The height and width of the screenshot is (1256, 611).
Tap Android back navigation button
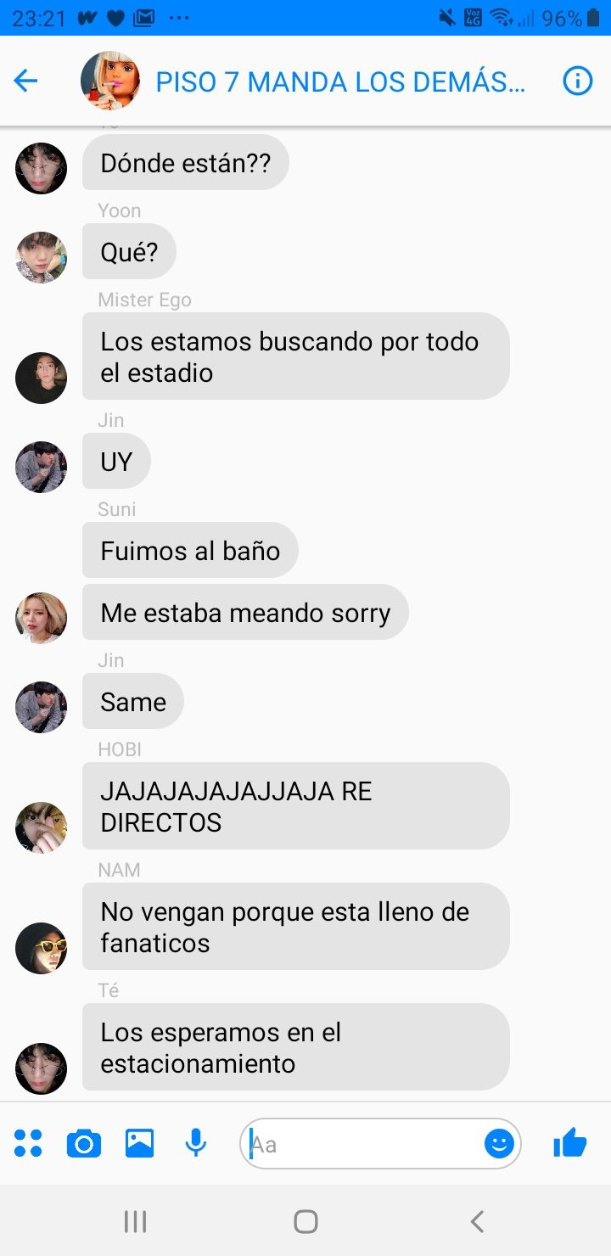pyautogui.click(x=477, y=1221)
